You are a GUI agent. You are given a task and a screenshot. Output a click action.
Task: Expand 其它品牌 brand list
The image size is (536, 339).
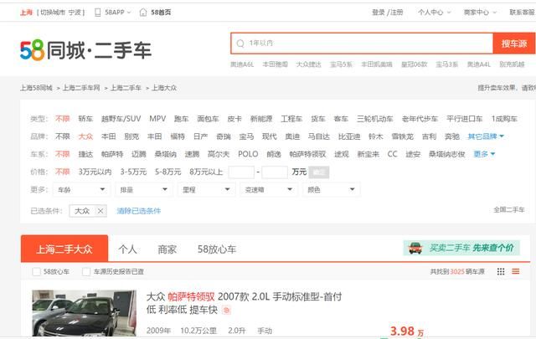[x=486, y=136]
